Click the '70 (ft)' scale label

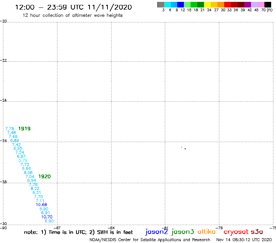267,10
